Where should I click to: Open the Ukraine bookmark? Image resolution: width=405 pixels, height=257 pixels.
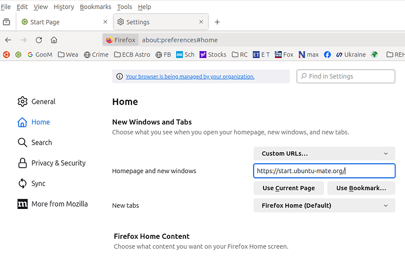[x=351, y=55]
